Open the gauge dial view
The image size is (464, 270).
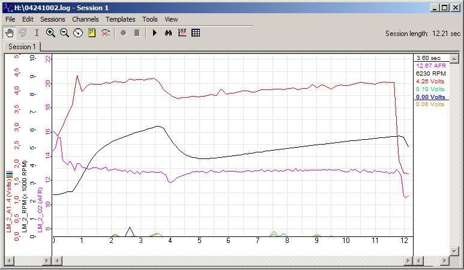pos(78,33)
